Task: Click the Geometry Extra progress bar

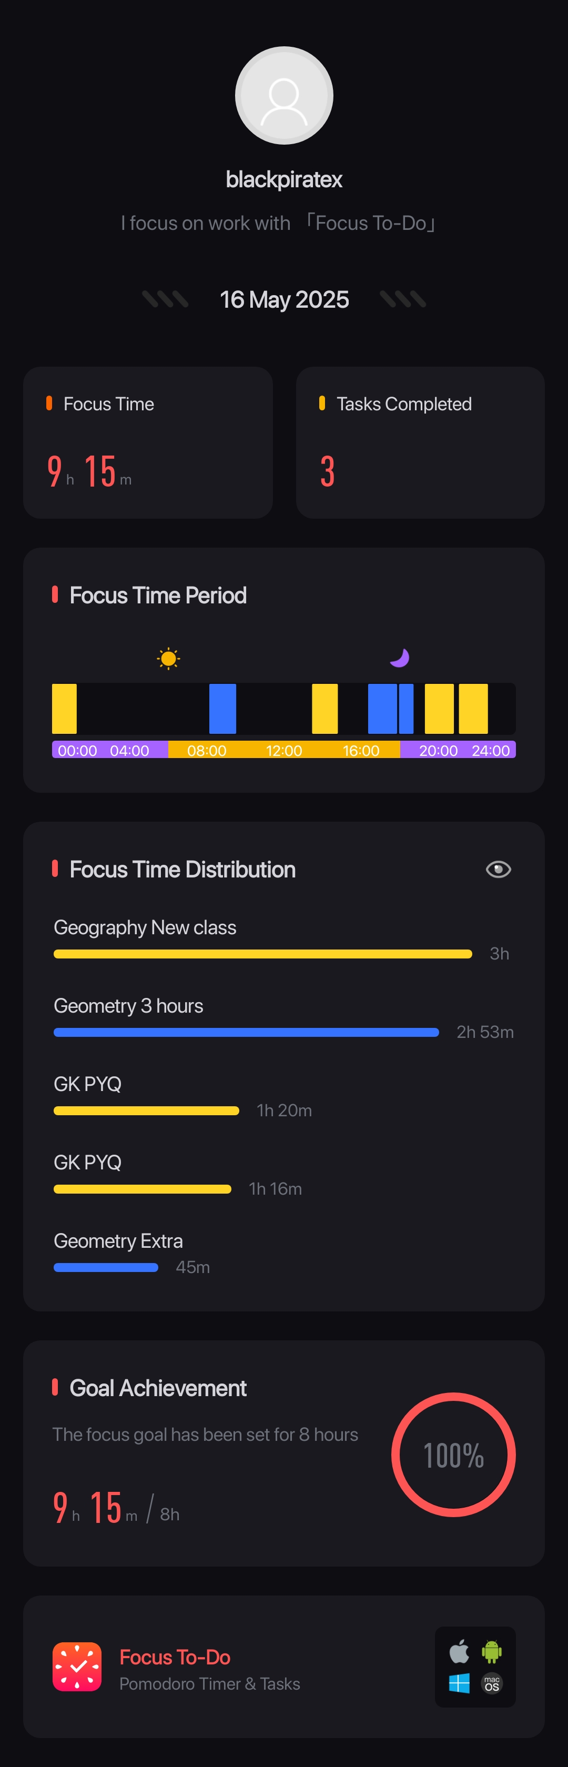Action: pos(106,1267)
